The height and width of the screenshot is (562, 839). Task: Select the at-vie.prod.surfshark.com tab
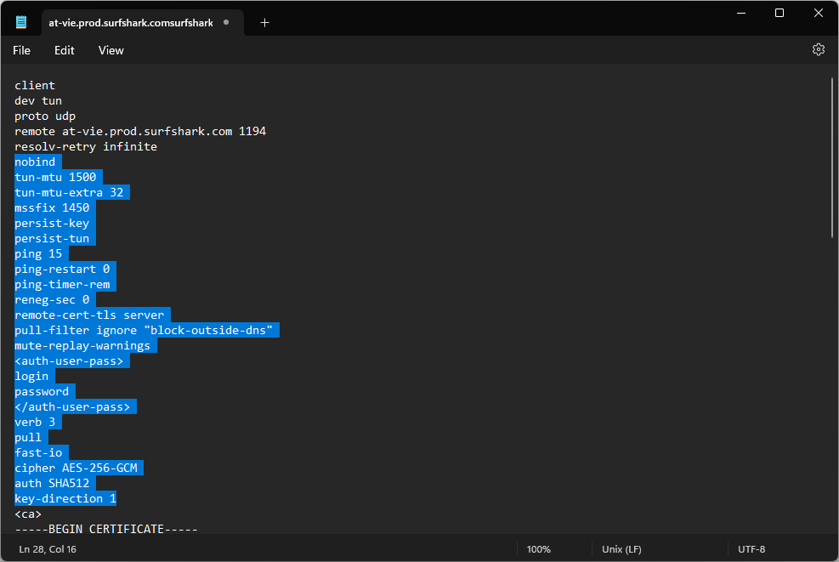pos(130,23)
